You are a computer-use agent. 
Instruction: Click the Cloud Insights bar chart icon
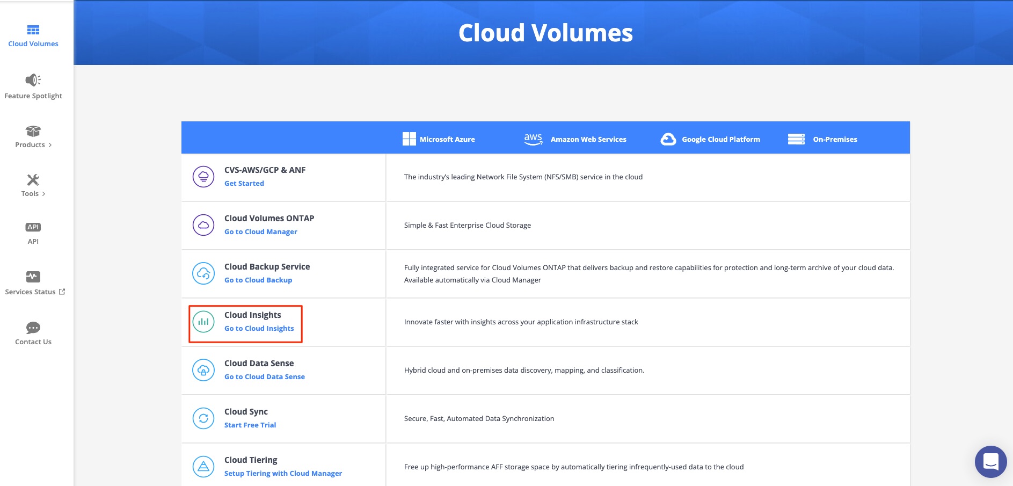(x=203, y=322)
